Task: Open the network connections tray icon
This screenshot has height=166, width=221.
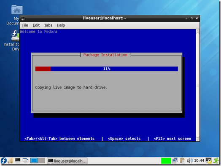Action: click(175, 161)
